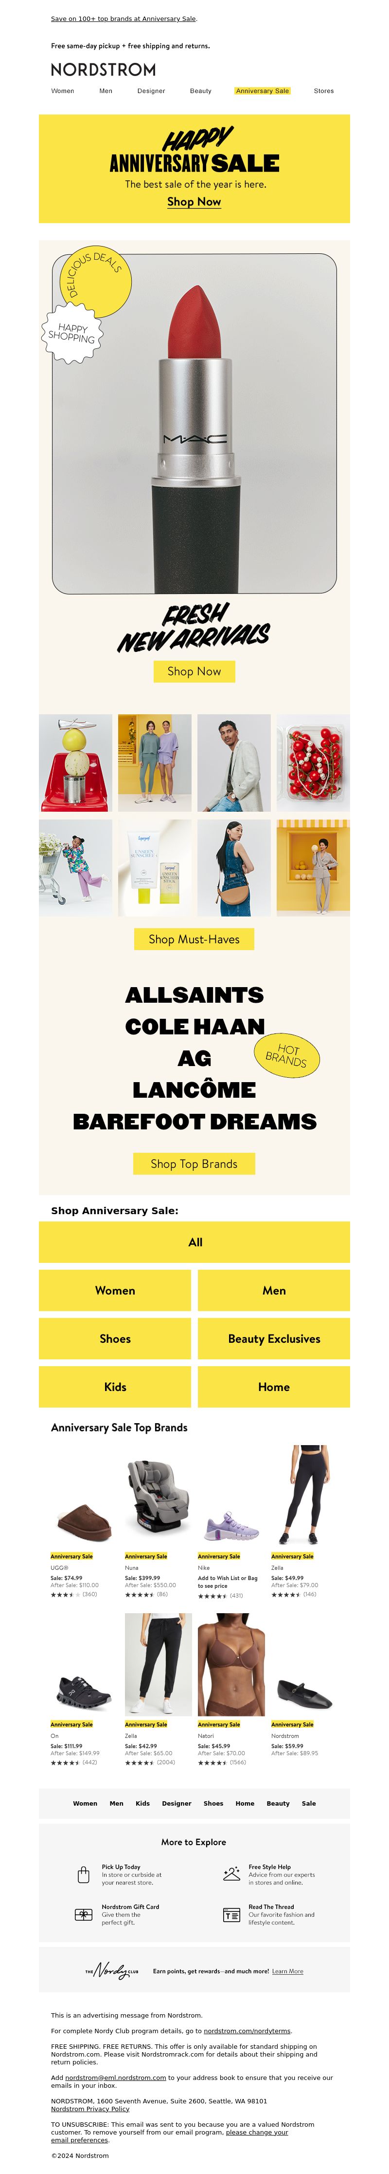
Task: Click the Nordstrom Gift Card icon
Action: [83, 1915]
